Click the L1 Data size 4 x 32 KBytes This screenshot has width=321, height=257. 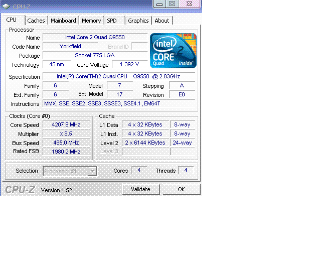pyautogui.click(x=145, y=125)
